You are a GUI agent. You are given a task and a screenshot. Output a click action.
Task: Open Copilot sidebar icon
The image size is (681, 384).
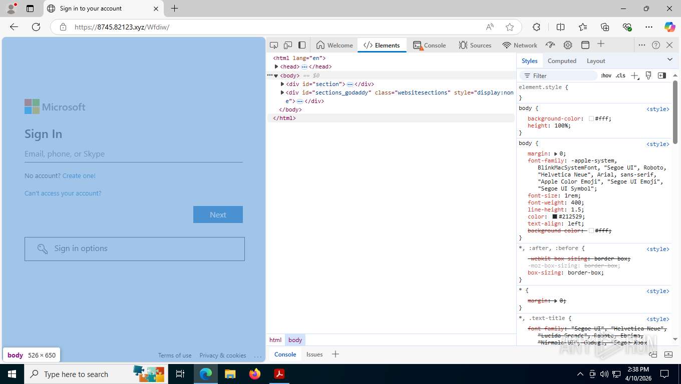pos(669,27)
